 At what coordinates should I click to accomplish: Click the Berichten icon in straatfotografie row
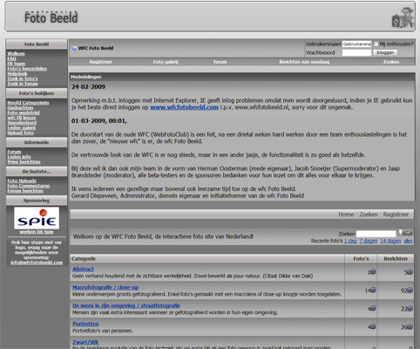pyautogui.click(x=410, y=309)
